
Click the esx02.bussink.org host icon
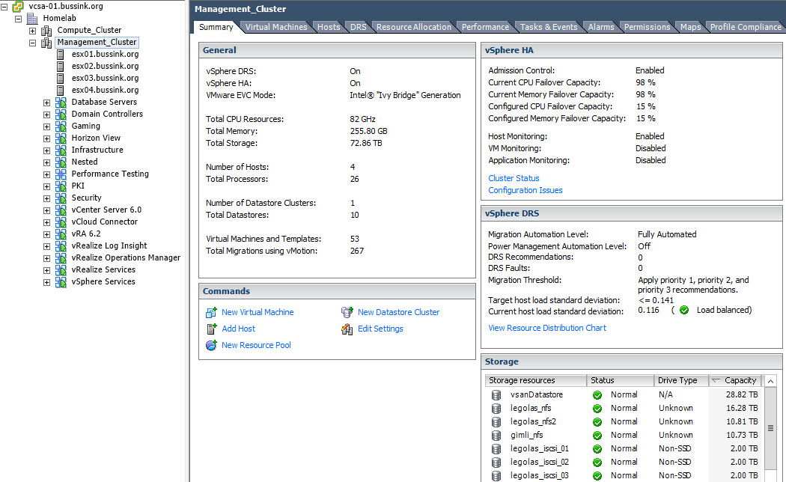click(x=60, y=66)
